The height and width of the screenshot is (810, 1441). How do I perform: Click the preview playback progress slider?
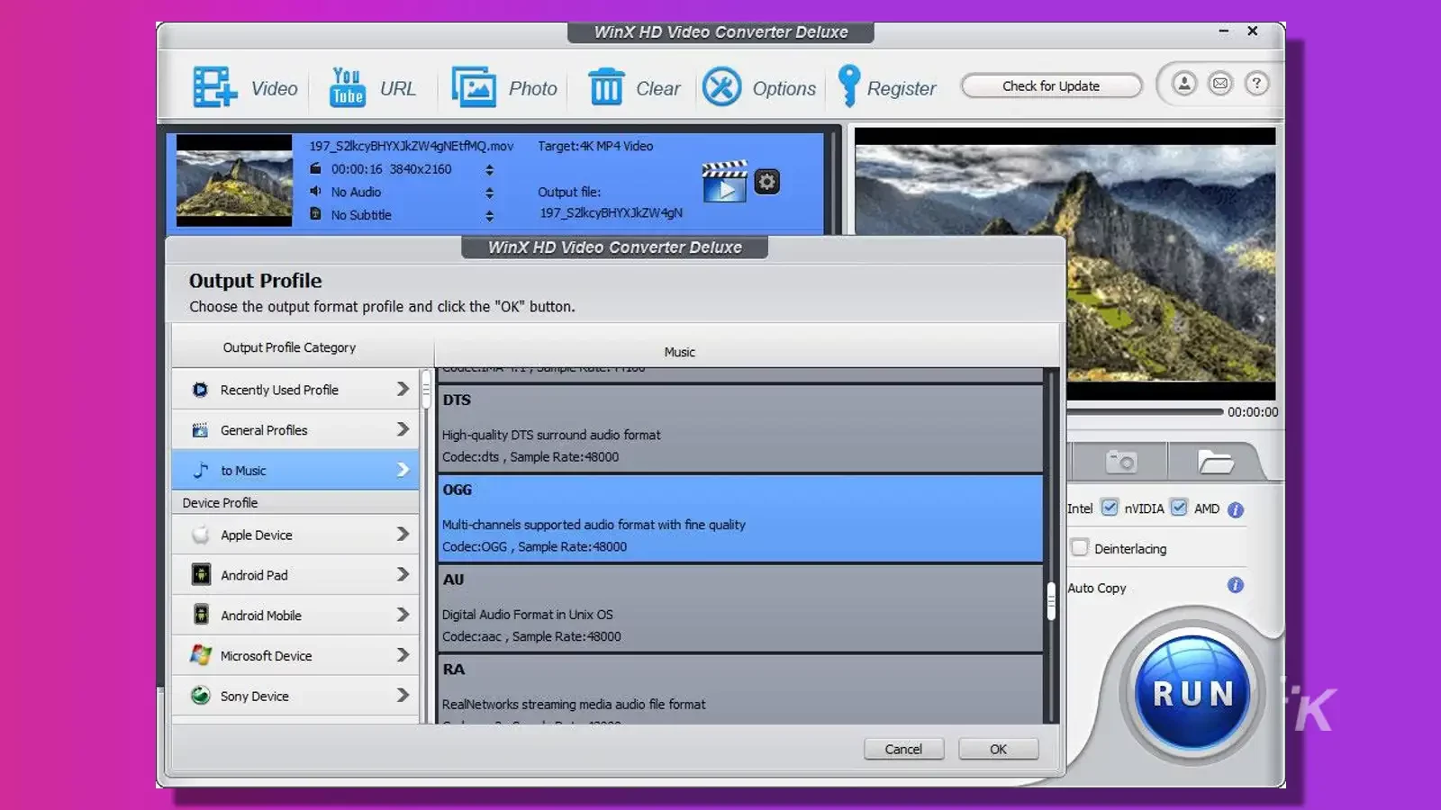point(1145,412)
